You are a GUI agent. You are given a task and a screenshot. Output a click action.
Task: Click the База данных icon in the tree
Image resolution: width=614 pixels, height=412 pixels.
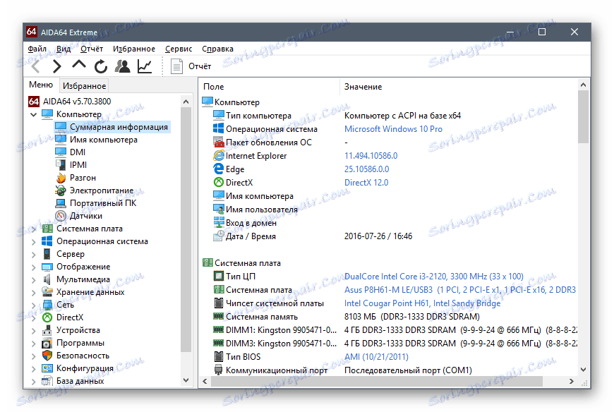tap(47, 381)
